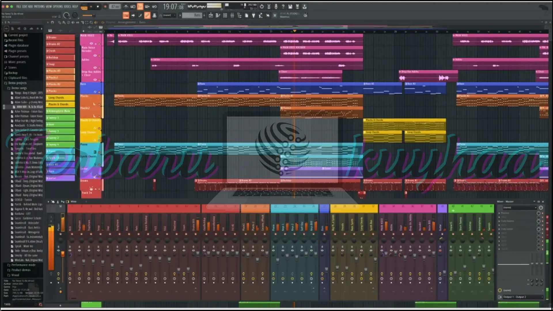
Task: Click the master mixer track fader
Action: (x=63, y=253)
